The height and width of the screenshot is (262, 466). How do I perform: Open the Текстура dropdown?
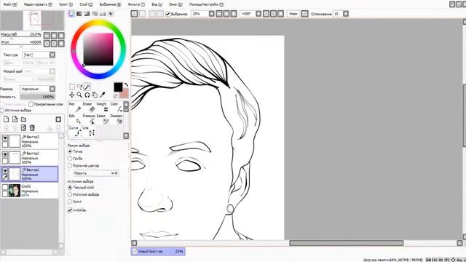pos(52,55)
